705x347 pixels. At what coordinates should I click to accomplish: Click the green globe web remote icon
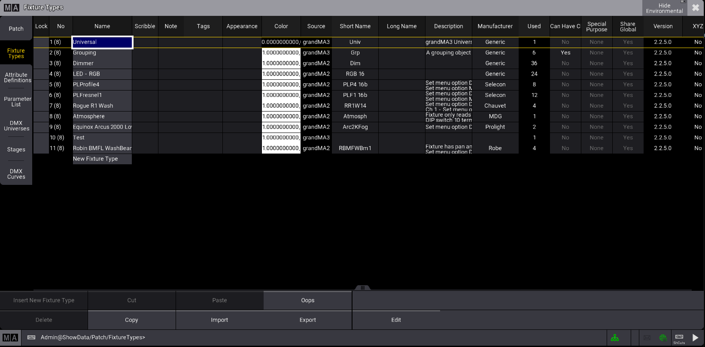click(663, 338)
